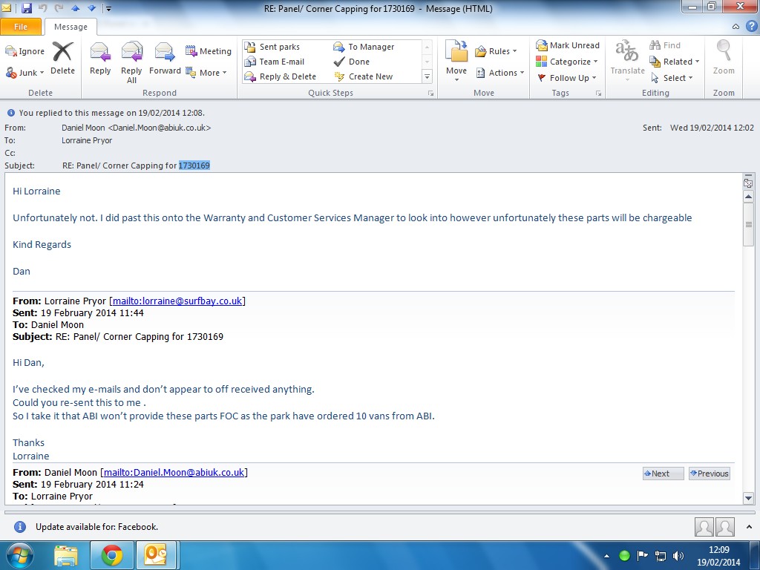This screenshot has width=760, height=570.
Task: Switch to Outlook taskbar button
Action: click(x=156, y=555)
